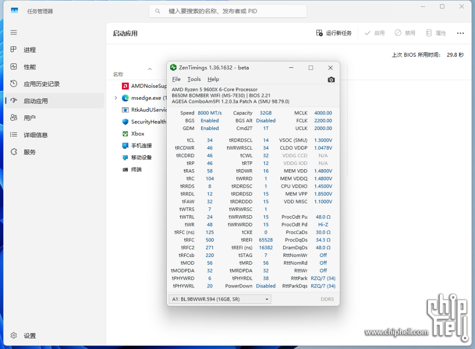The image size is (475, 349).
Task: Click the 禁用 button
Action: [x=405, y=33]
